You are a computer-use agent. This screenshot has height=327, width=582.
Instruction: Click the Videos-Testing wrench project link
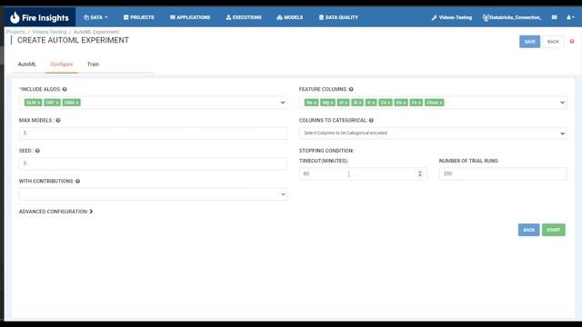tap(452, 17)
